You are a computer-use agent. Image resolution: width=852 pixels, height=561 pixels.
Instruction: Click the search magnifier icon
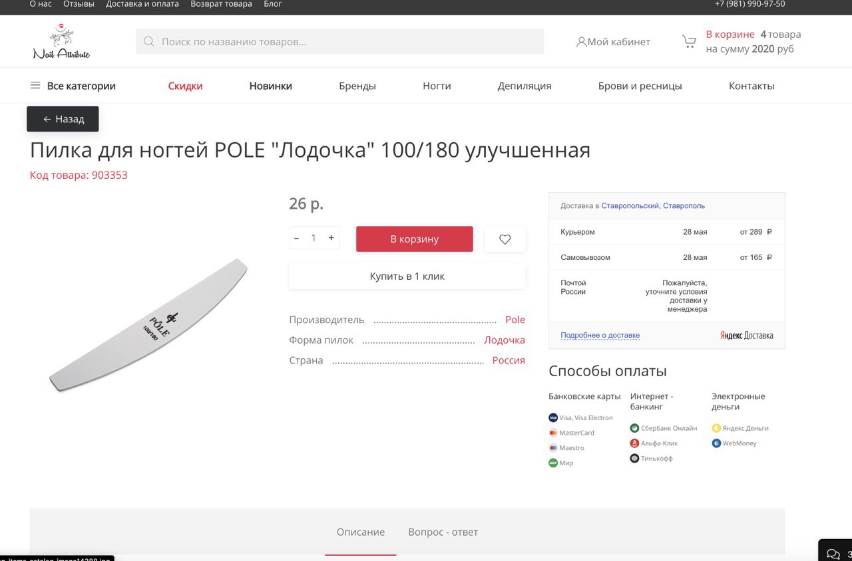(x=148, y=41)
